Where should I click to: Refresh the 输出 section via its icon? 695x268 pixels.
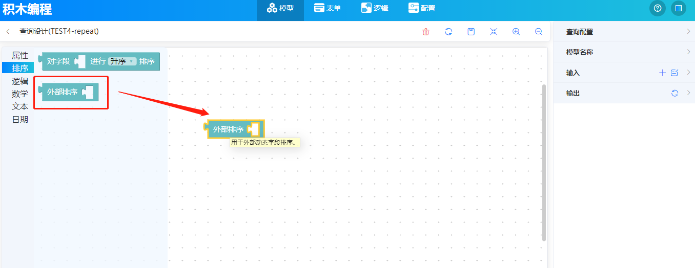click(x=675, y=93)
